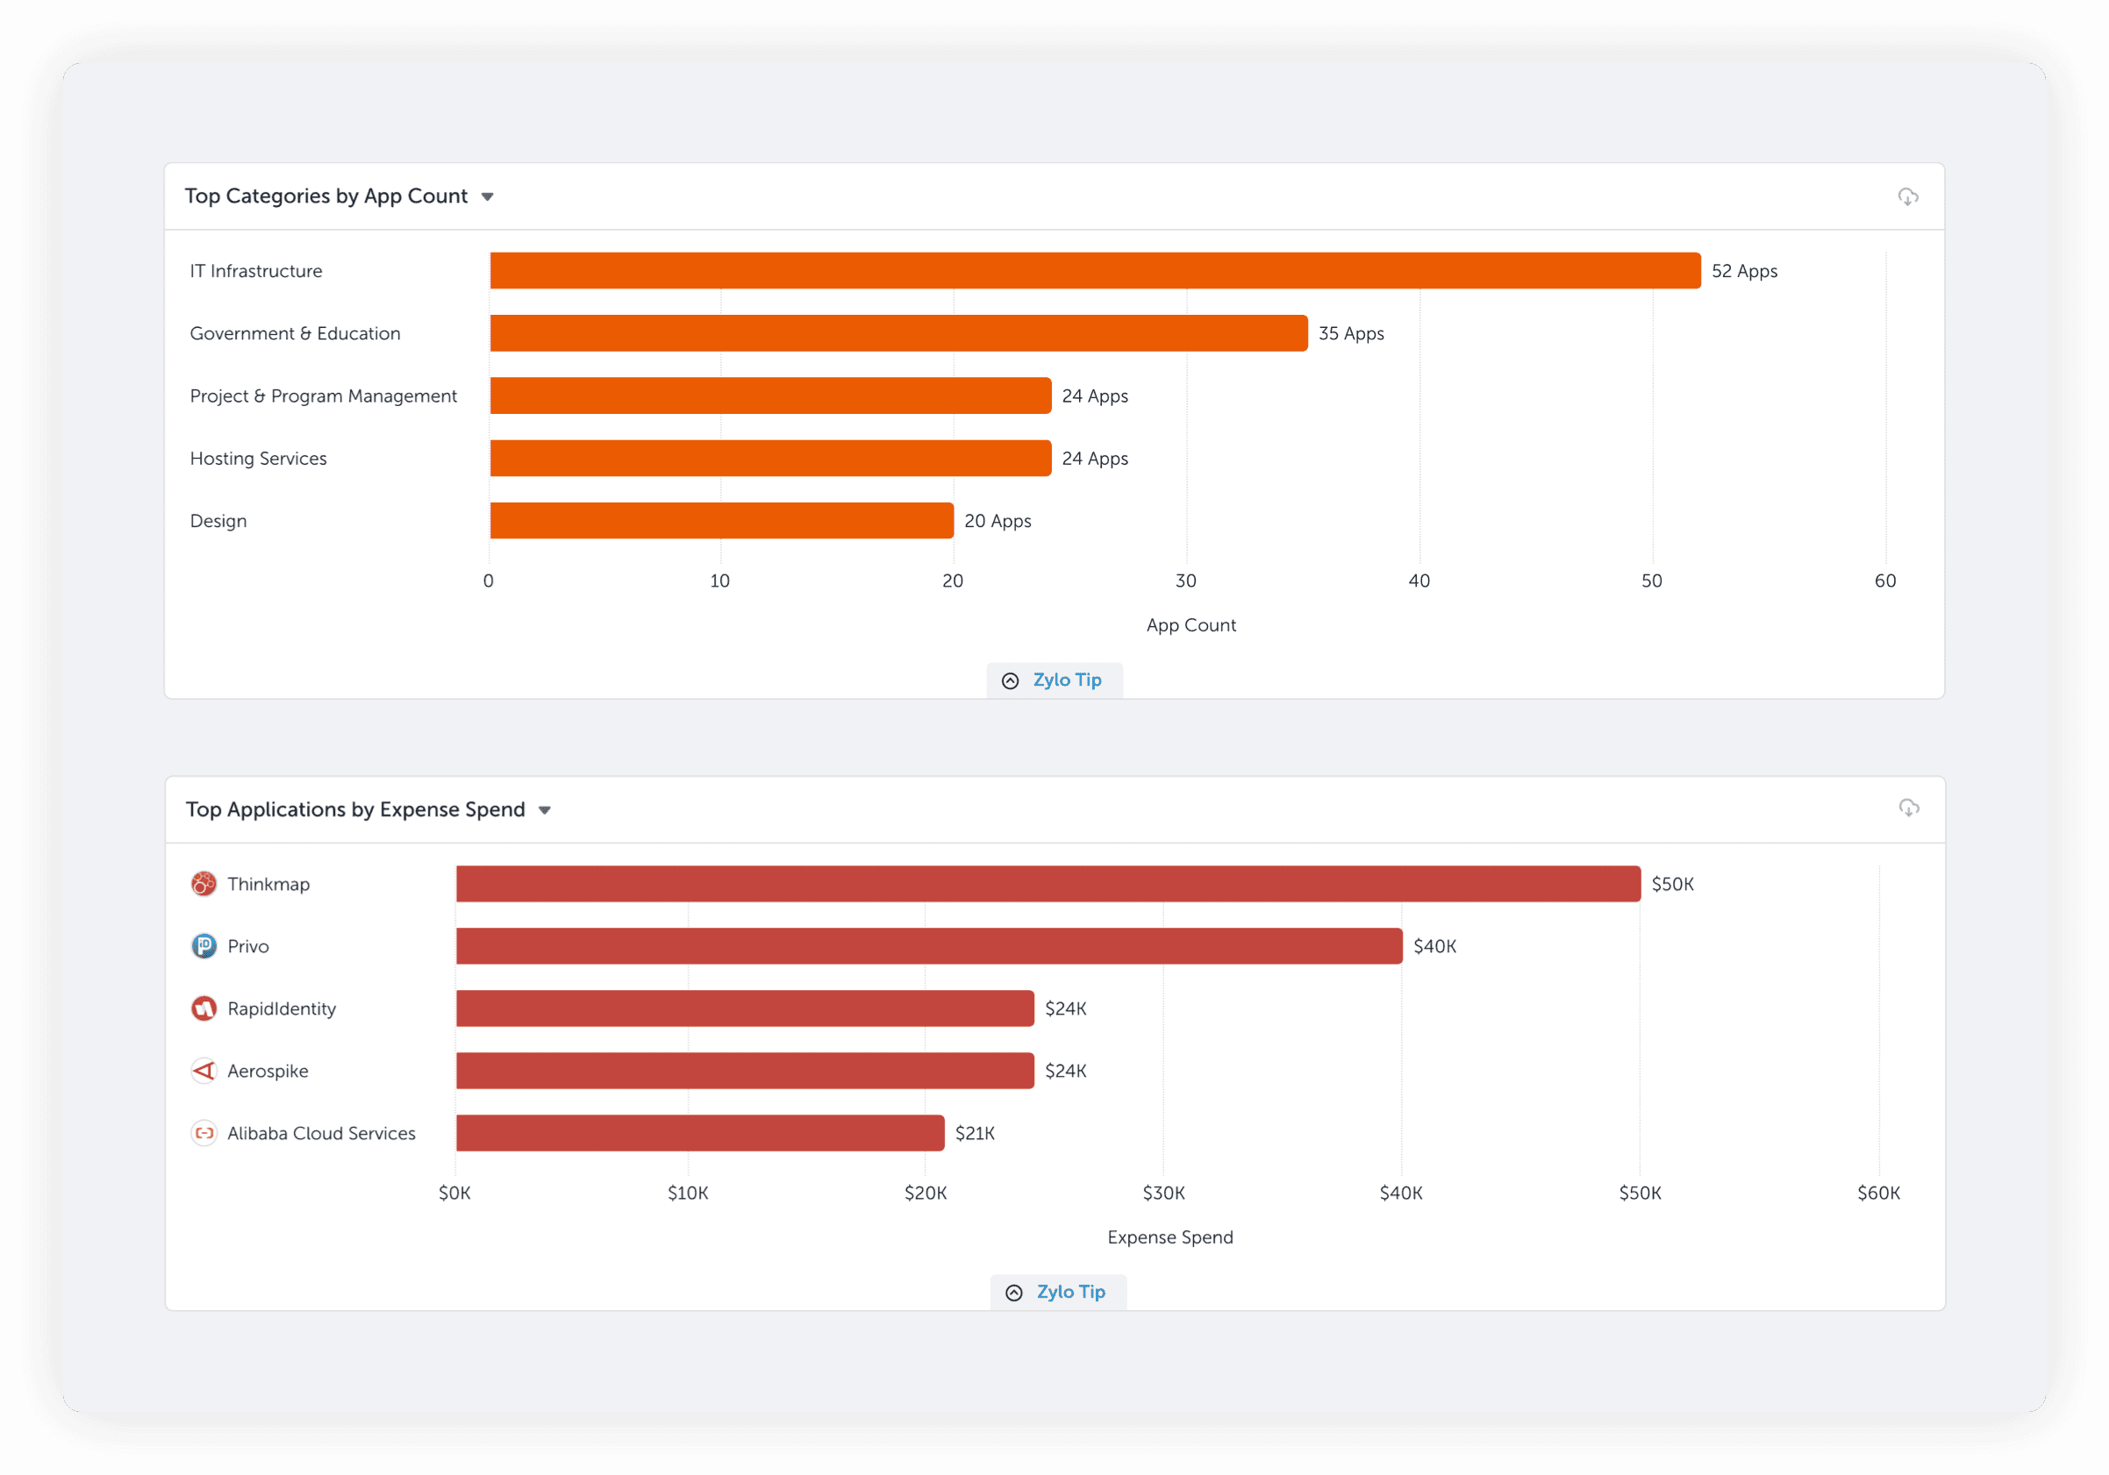Click the Aerospike app icon

tap(204, 1071)
